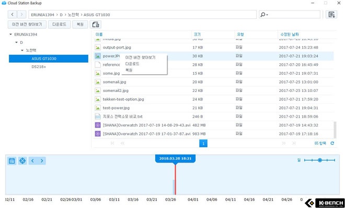Move timeline earlier with left chevron

[32, 161]
